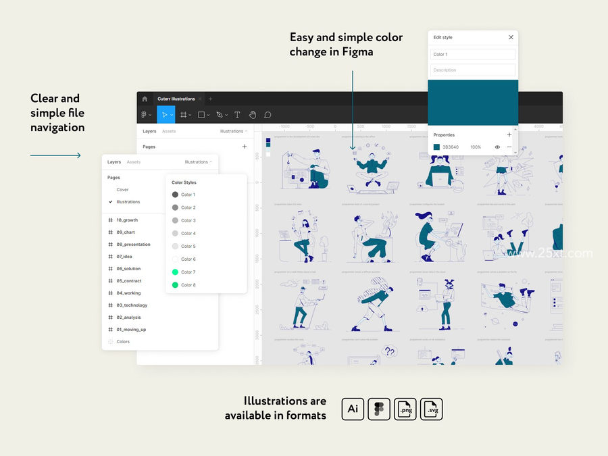Select the Hand tool

pos(253,115)
